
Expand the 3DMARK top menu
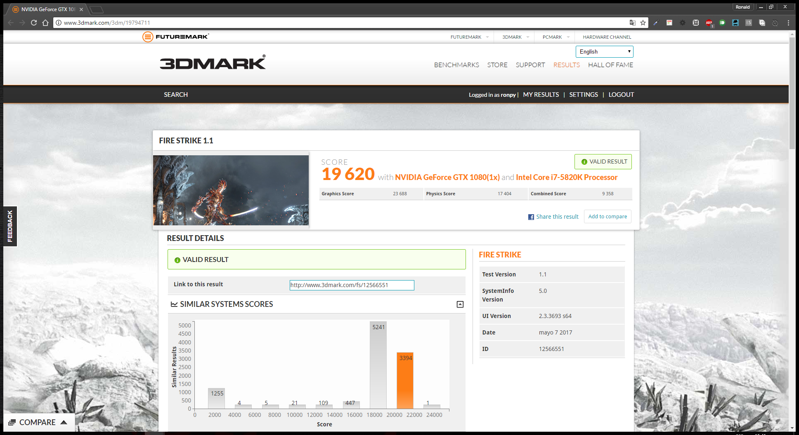tap(515, 37)
